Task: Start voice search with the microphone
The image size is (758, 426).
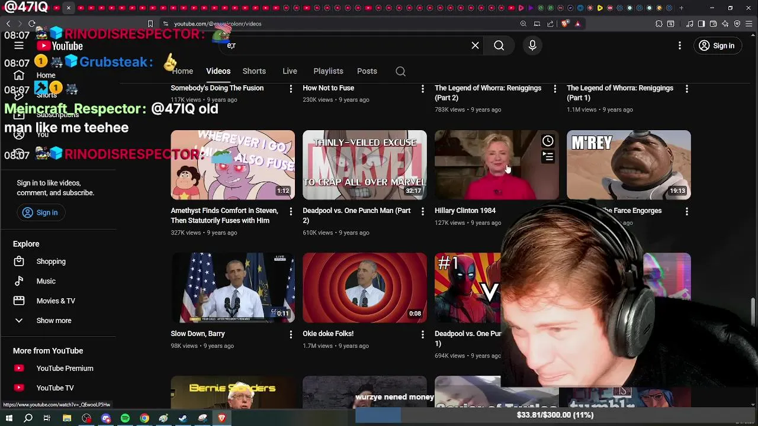Action: pos(532,46)
